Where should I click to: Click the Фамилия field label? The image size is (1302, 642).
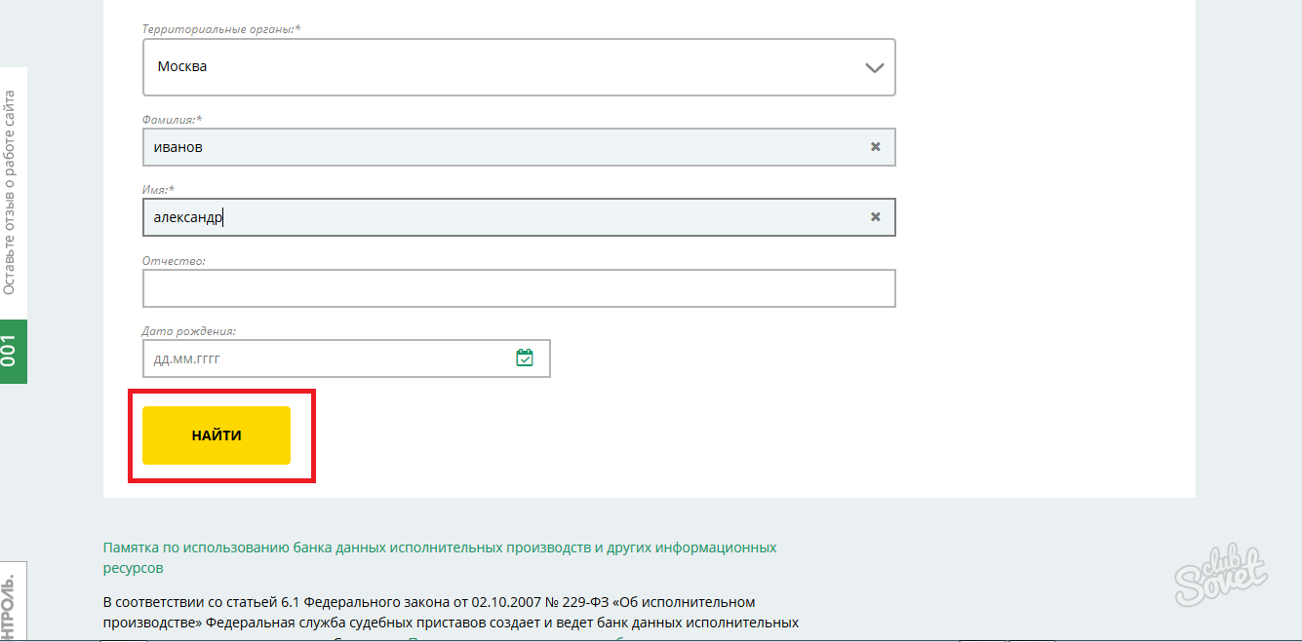point(172,119)
